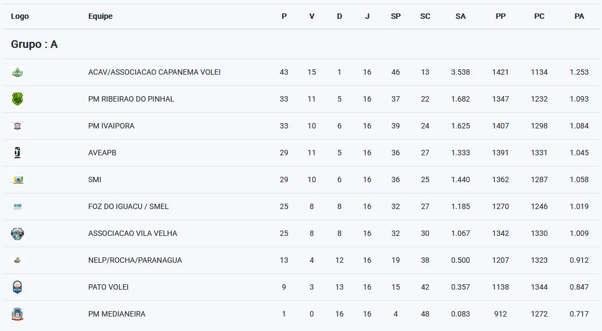Click the SMI team logo
Screen dimensions: 602x331
[x=17, y=179]
